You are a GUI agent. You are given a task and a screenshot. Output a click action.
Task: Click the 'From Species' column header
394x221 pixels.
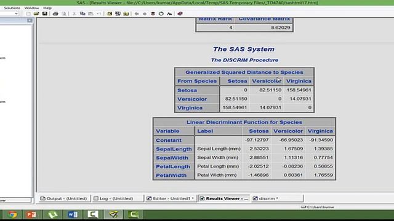tap(197, 81)
